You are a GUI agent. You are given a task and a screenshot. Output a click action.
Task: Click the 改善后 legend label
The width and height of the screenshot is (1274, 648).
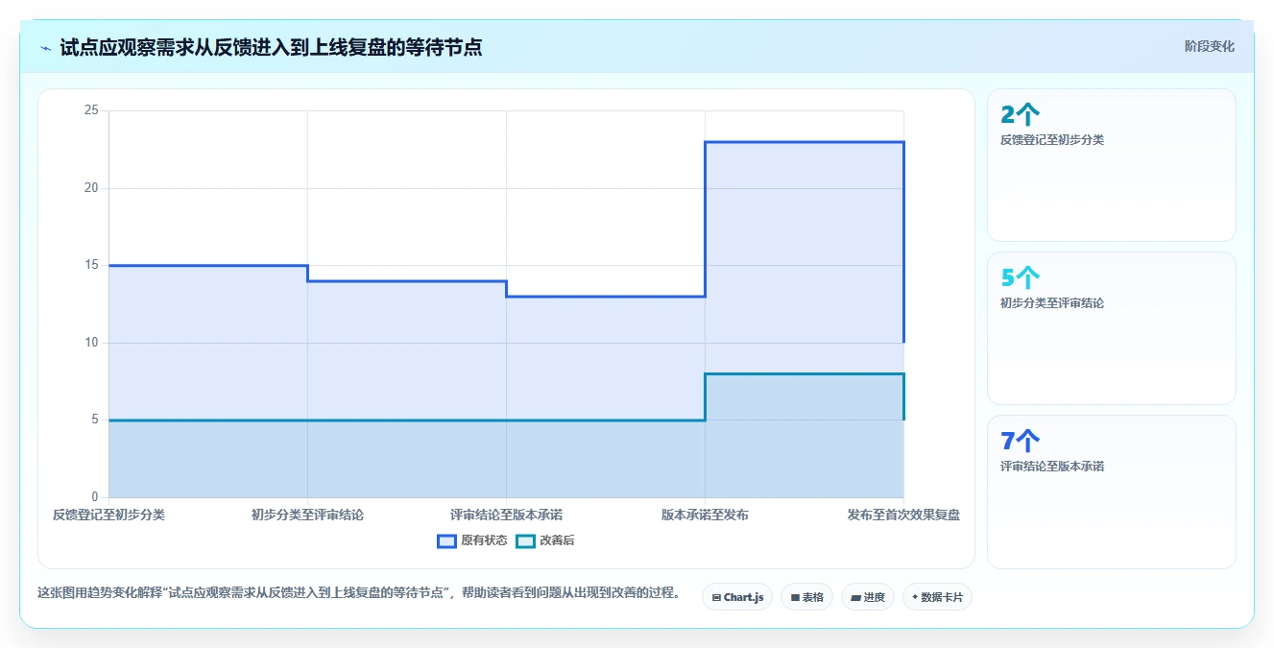[x=557, y=540]
